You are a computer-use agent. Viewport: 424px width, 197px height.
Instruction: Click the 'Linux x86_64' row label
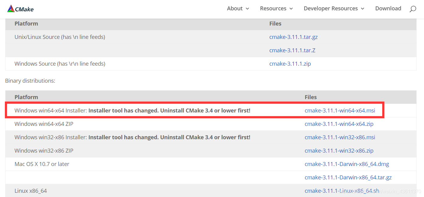(31, 191)
